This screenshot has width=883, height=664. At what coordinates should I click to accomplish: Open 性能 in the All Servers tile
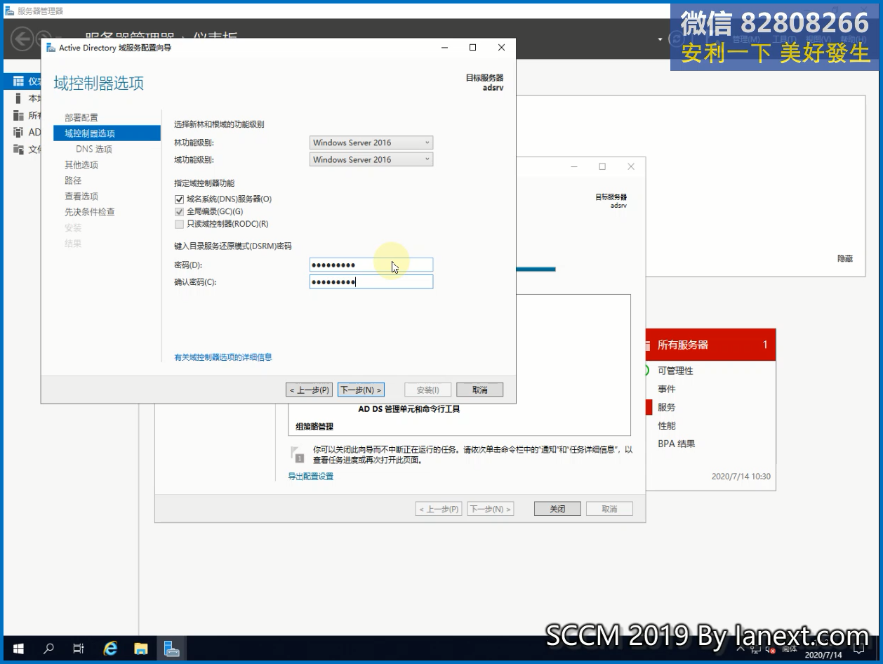pos(667,425)
